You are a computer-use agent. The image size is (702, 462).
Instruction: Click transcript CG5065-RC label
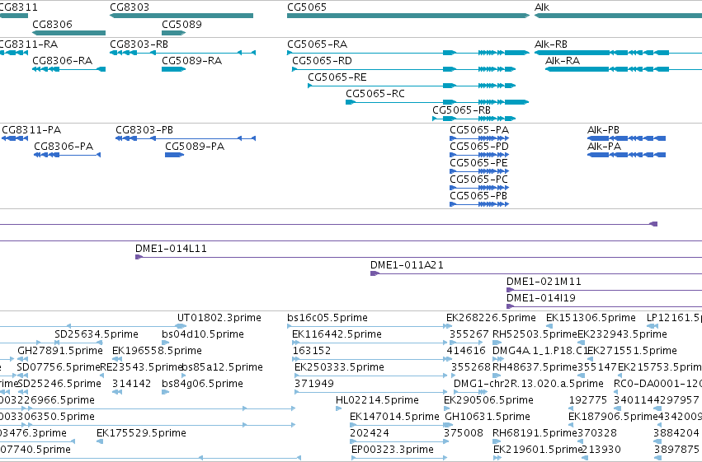(375, 94)
